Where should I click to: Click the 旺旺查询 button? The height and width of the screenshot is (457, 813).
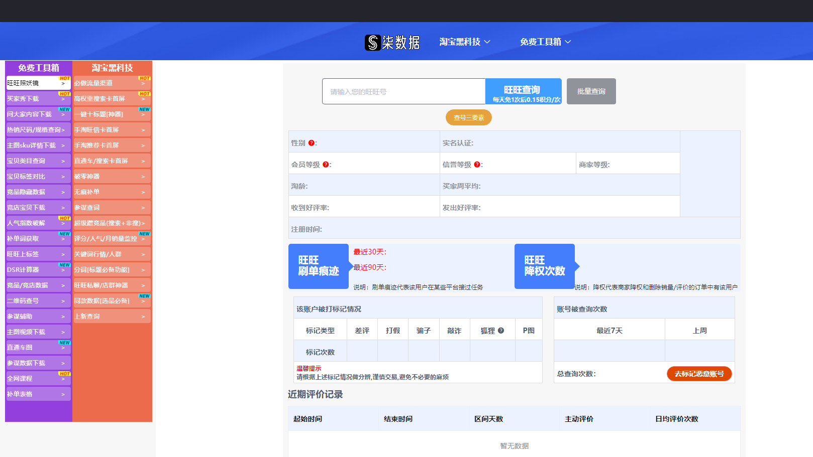524,91
